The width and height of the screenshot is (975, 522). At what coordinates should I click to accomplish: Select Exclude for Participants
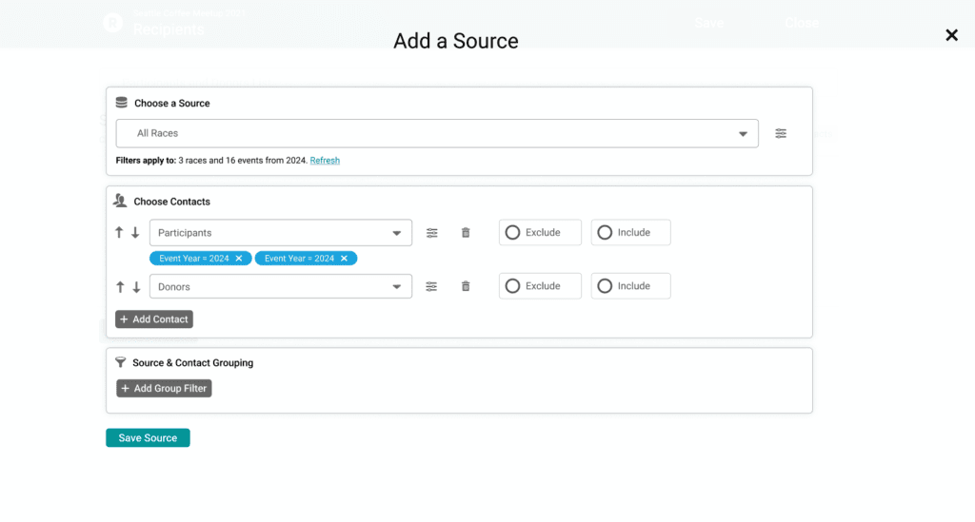(x=539, y=233)
